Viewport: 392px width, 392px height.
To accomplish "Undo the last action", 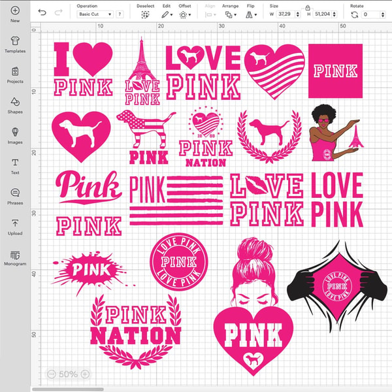I will [x=42, y=12].
